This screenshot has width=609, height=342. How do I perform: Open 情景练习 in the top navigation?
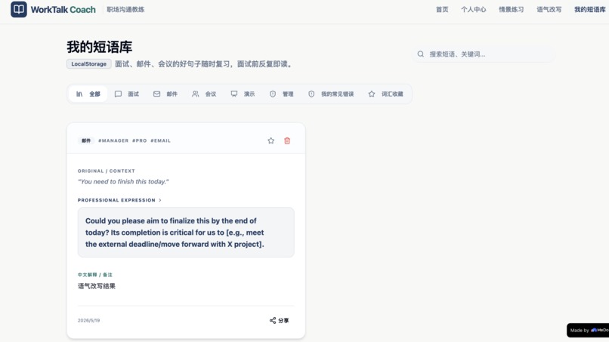click(511, 10)
